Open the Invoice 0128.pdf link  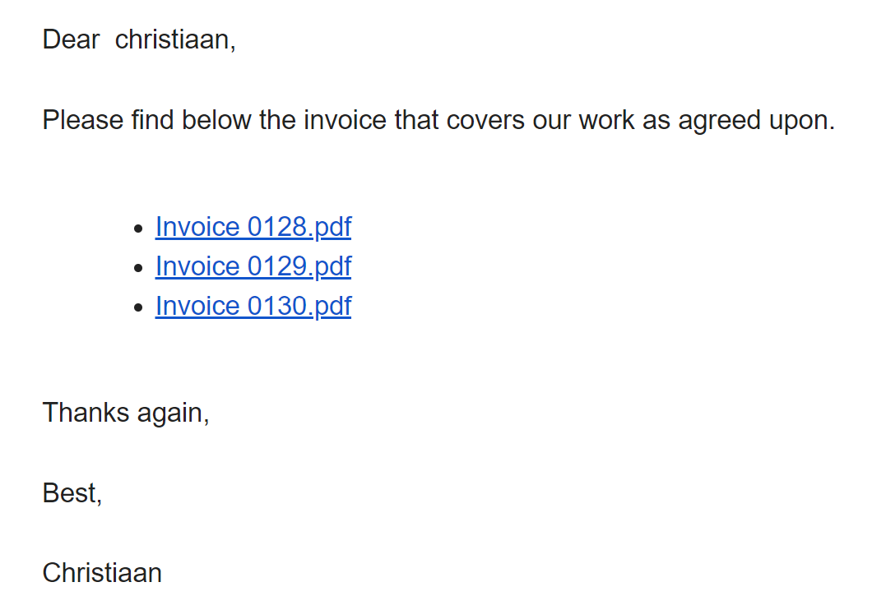(253, 228)
